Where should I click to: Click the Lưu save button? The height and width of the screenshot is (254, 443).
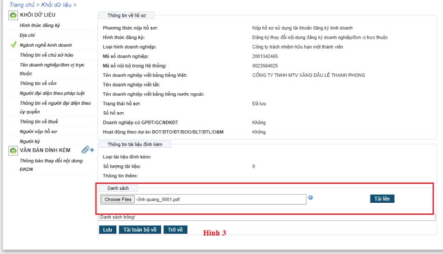coord(108,230)
